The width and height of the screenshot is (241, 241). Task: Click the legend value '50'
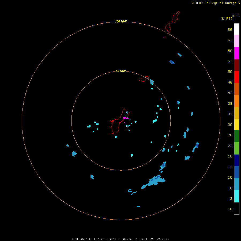[230, 71]
